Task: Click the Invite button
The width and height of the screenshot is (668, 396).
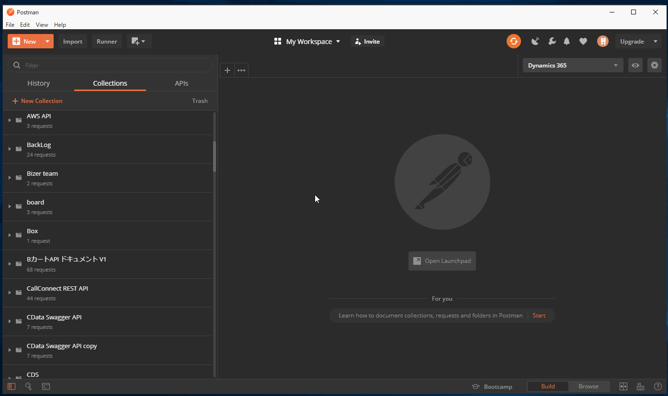Action: pos(367,42)
